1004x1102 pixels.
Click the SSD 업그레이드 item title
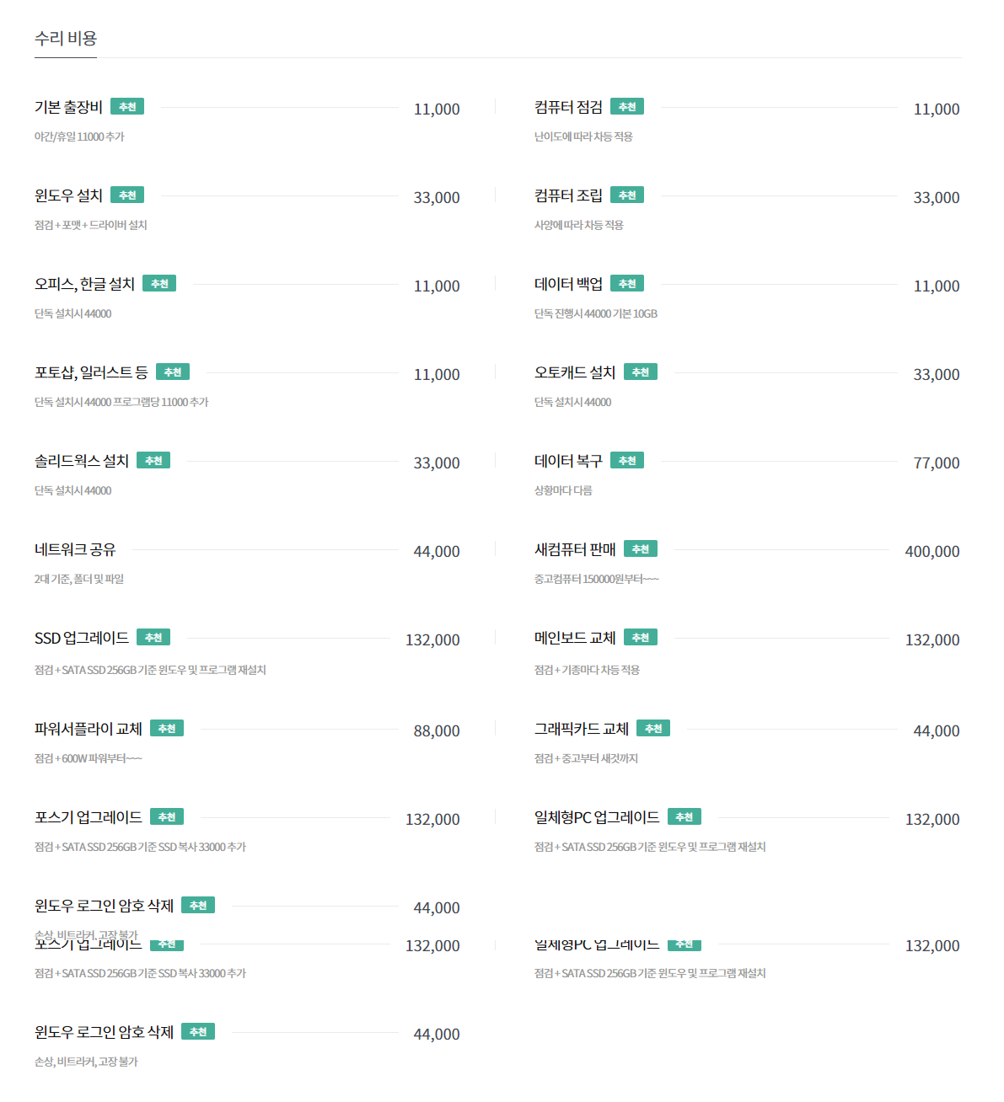82,639
